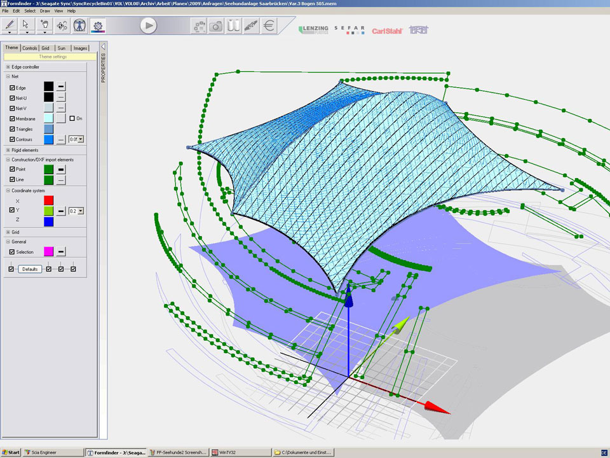Enable the Membrane On checkbox

[x=72, y=118]
